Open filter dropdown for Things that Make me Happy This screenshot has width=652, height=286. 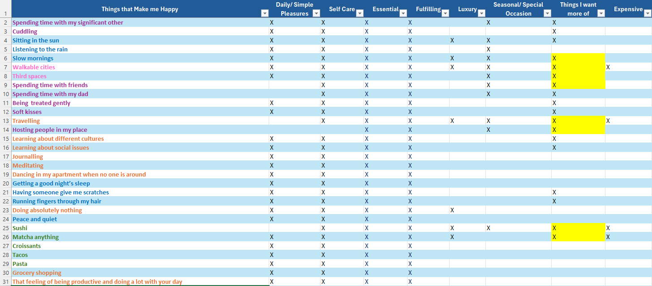(x=264, y=13)
